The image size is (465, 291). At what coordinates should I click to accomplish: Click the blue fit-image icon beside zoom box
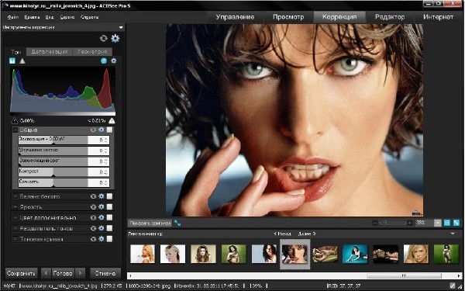(x=447, y=223)
